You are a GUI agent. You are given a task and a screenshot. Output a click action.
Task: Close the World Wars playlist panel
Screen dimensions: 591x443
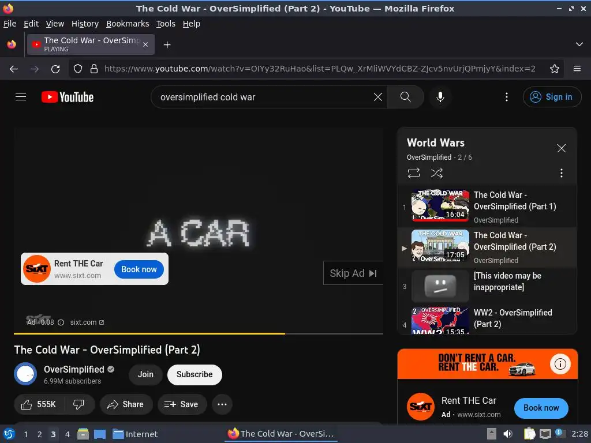tap(561, 148)
